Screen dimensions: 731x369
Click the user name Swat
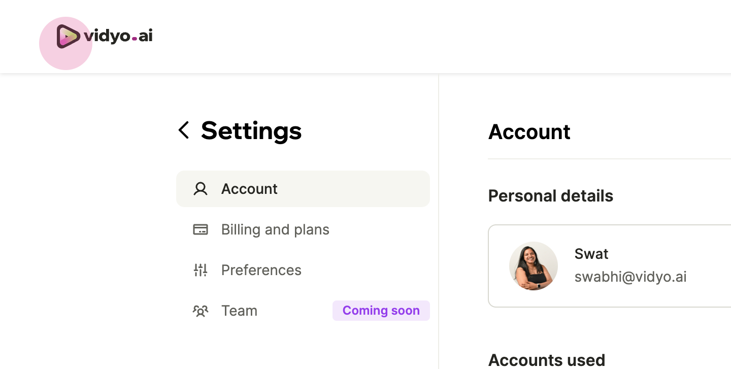591,254
